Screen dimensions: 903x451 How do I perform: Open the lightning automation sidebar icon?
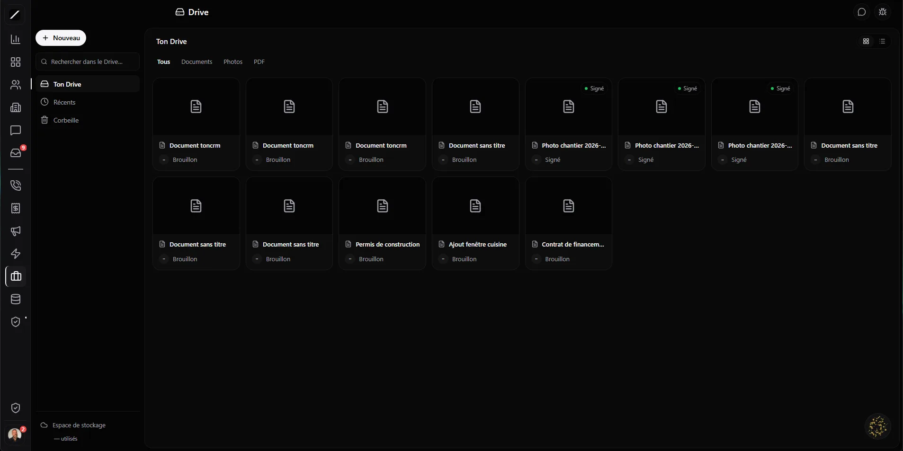click(x=16, y=254)
